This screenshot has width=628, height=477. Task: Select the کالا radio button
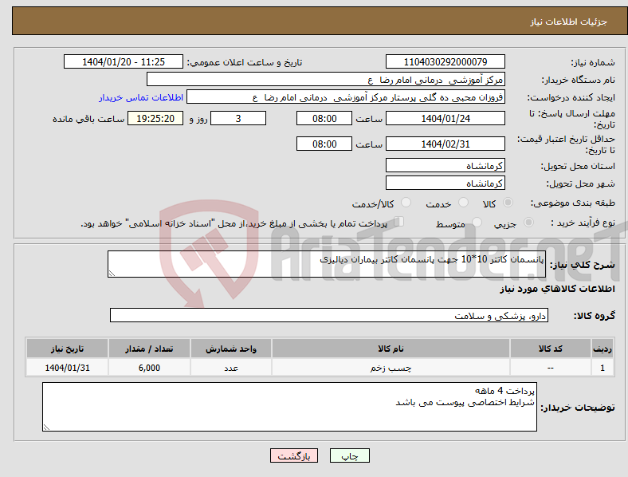508,203
